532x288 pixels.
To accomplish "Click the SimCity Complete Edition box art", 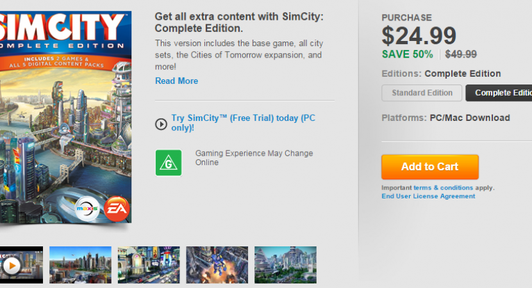I will click(64, 115).
